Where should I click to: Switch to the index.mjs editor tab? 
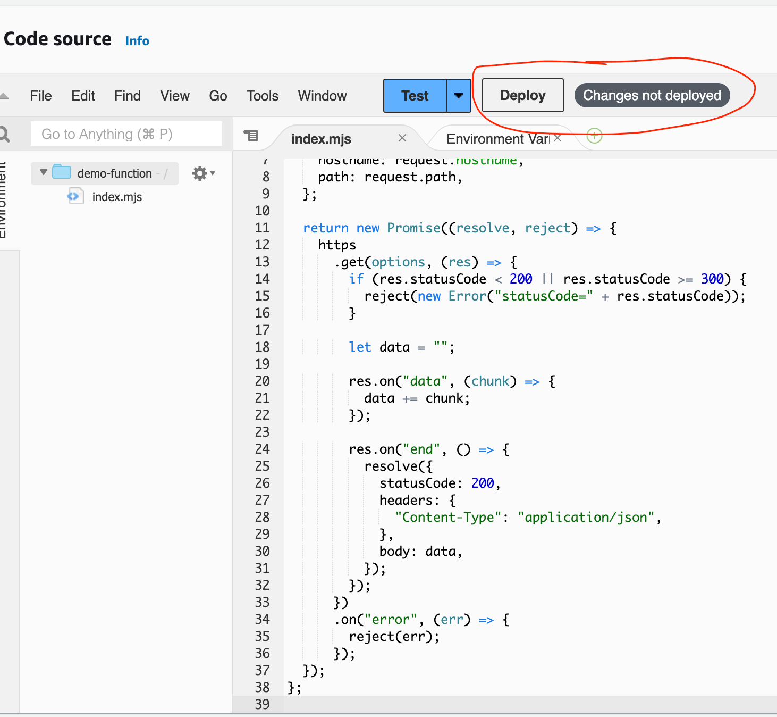coord(321,139)
